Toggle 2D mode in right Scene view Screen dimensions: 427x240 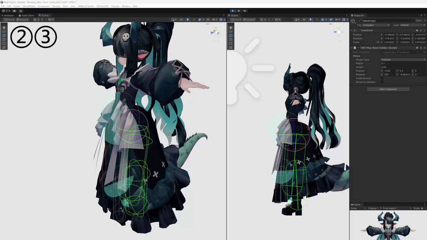[x=304, y=20]
